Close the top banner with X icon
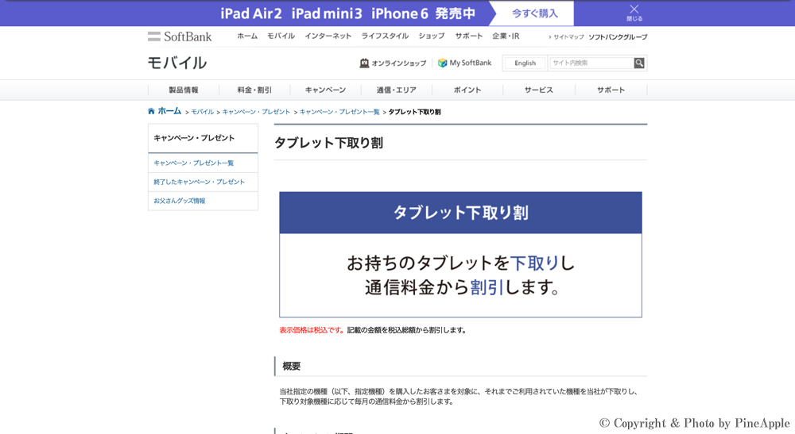795x434 pixels. click(634, 10)
